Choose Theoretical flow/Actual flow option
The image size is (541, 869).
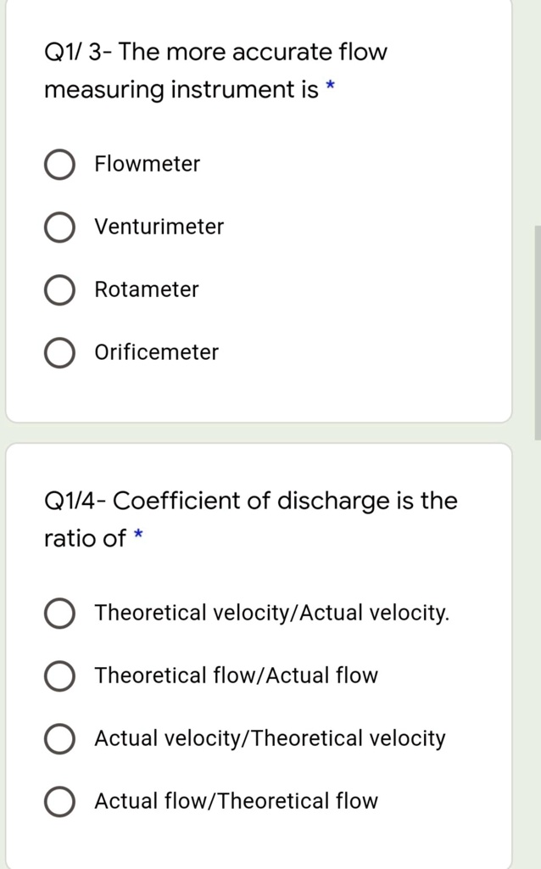[x=59, y=676]
